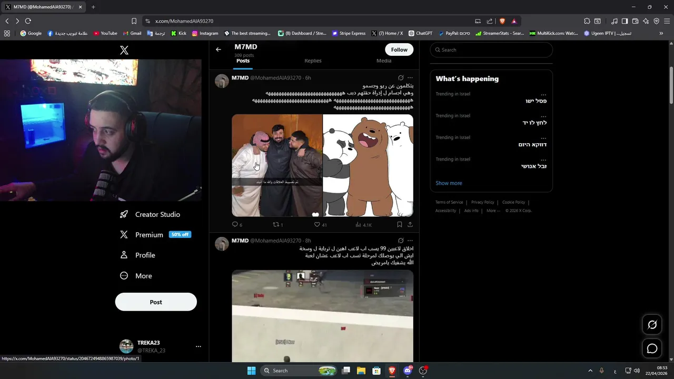Open Cookie Policy link
This screenshot has width=674, height=379.
click(x=513, y=202)
